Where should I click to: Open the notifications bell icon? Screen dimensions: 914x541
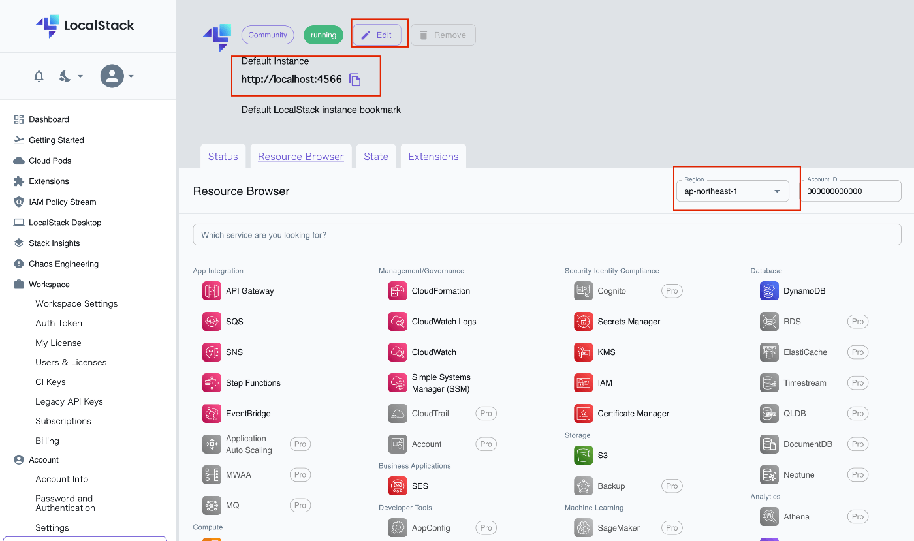tap(39, 76)
